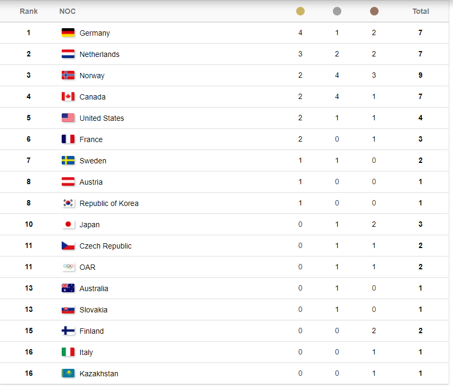Click the silver medal column header
The image size is (453, 388).
pos(337,11)
